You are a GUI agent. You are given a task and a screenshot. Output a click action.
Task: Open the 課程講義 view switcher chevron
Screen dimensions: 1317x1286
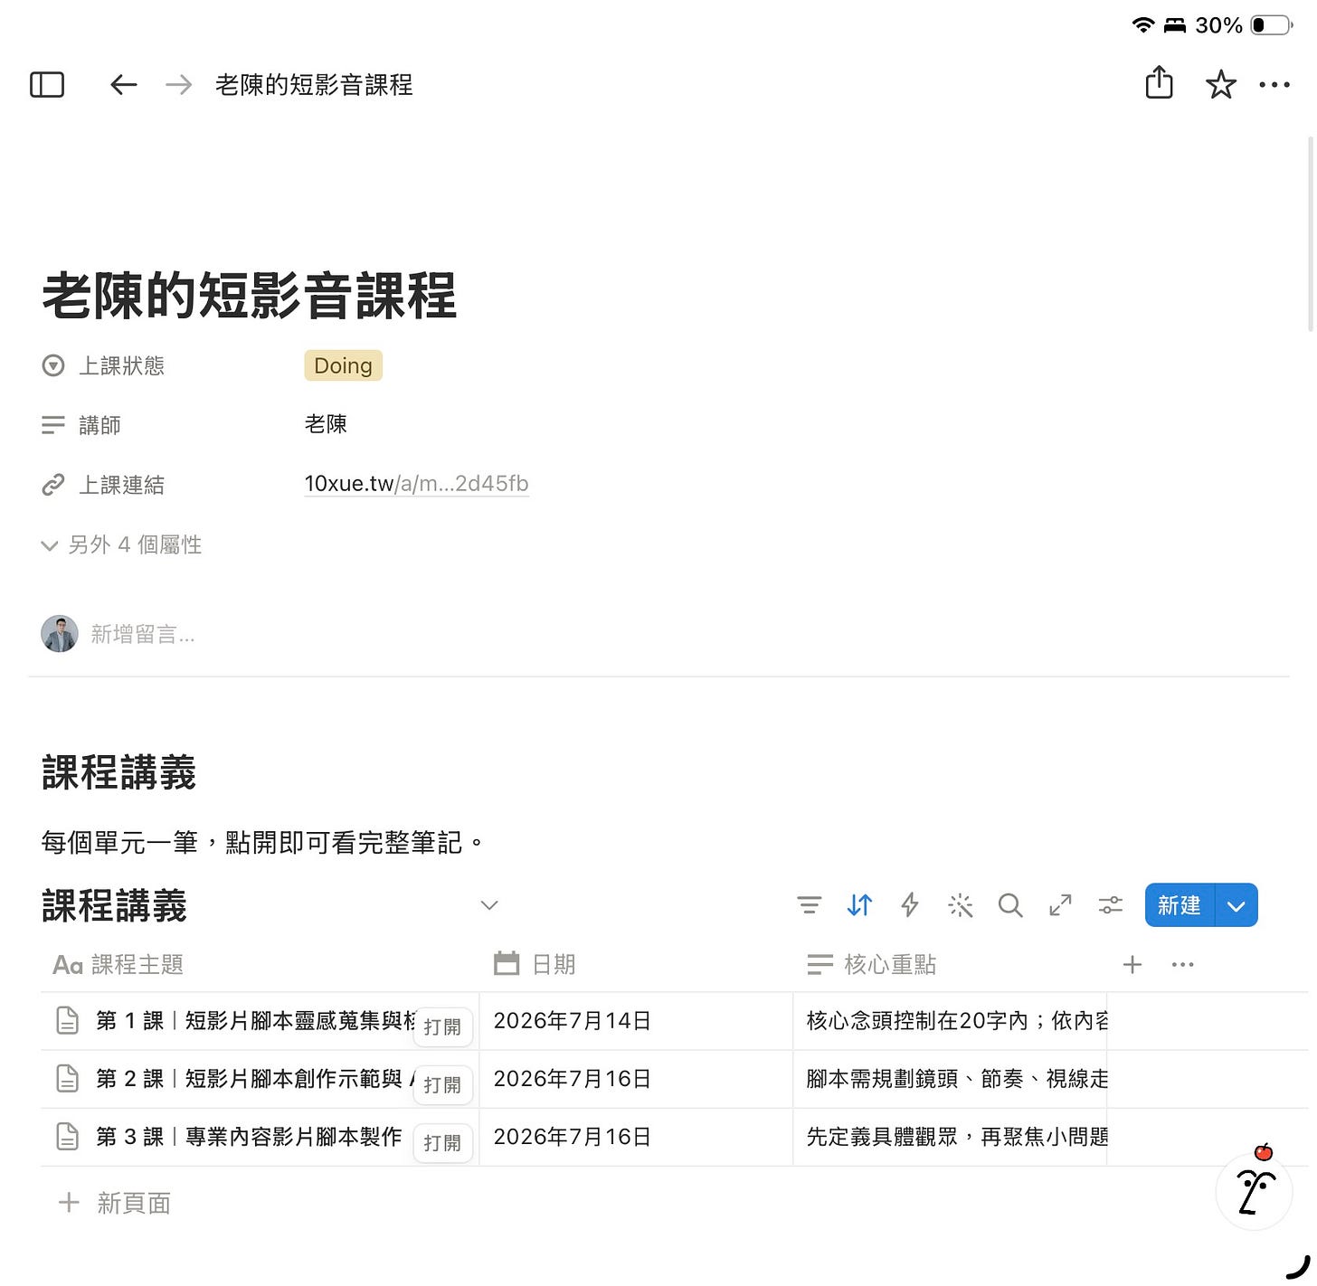click(x=489, y=905)
